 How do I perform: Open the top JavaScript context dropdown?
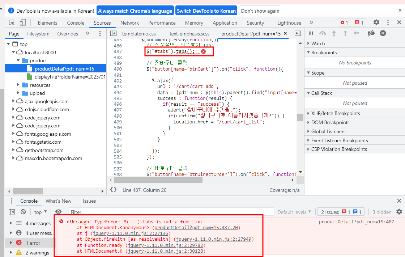[x=40, y=212]
